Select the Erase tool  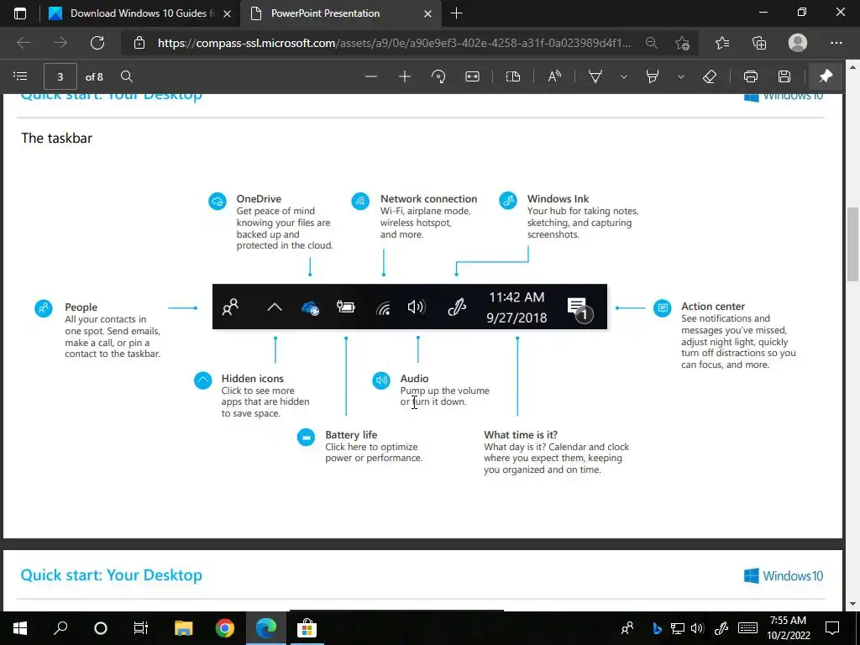coord(709,76)
